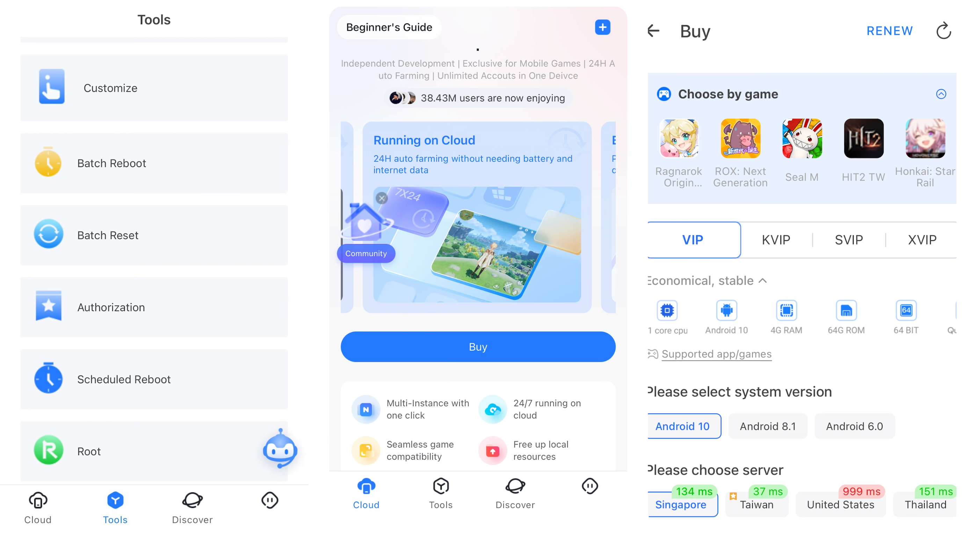Select VIP subscription tab
Image resolution: width=972 pixels, height=542 pixels.
[694, 239]
